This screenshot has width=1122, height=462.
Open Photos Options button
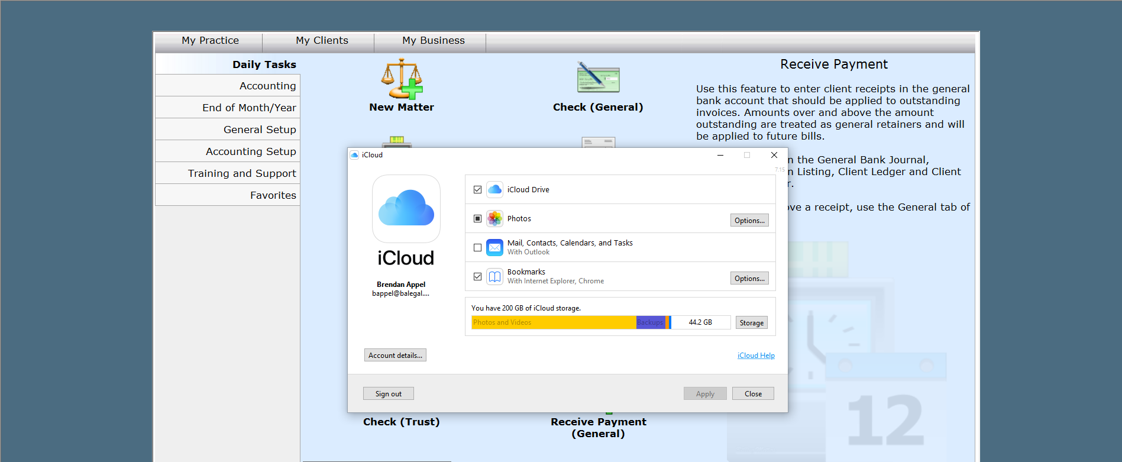[749, 220]
